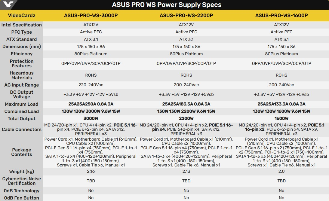
Task: Click the 220-240Vac input range cell
Action: [91, 85]
